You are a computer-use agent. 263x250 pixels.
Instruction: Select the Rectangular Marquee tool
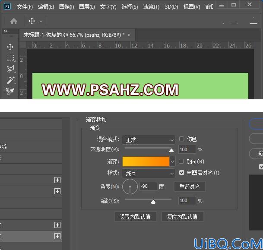pos(10,58)
